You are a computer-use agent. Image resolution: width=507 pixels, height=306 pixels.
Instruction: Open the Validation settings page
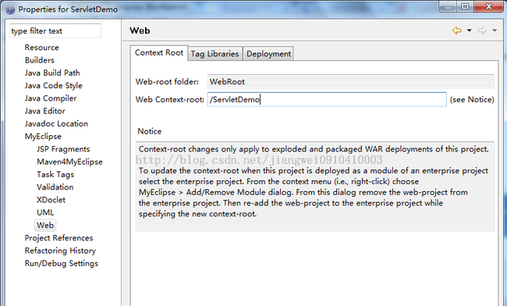coord(55,187)
